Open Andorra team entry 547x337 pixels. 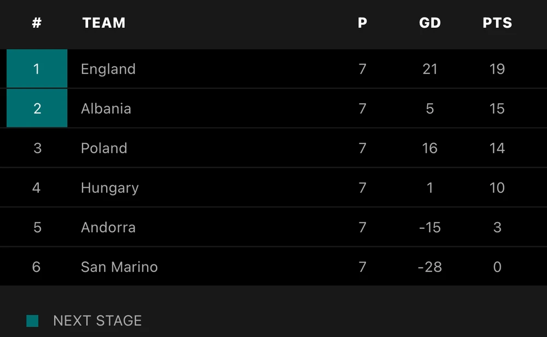point(108,227)
